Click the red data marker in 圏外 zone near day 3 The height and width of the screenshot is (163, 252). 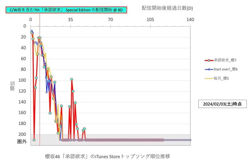pos(34,140)
